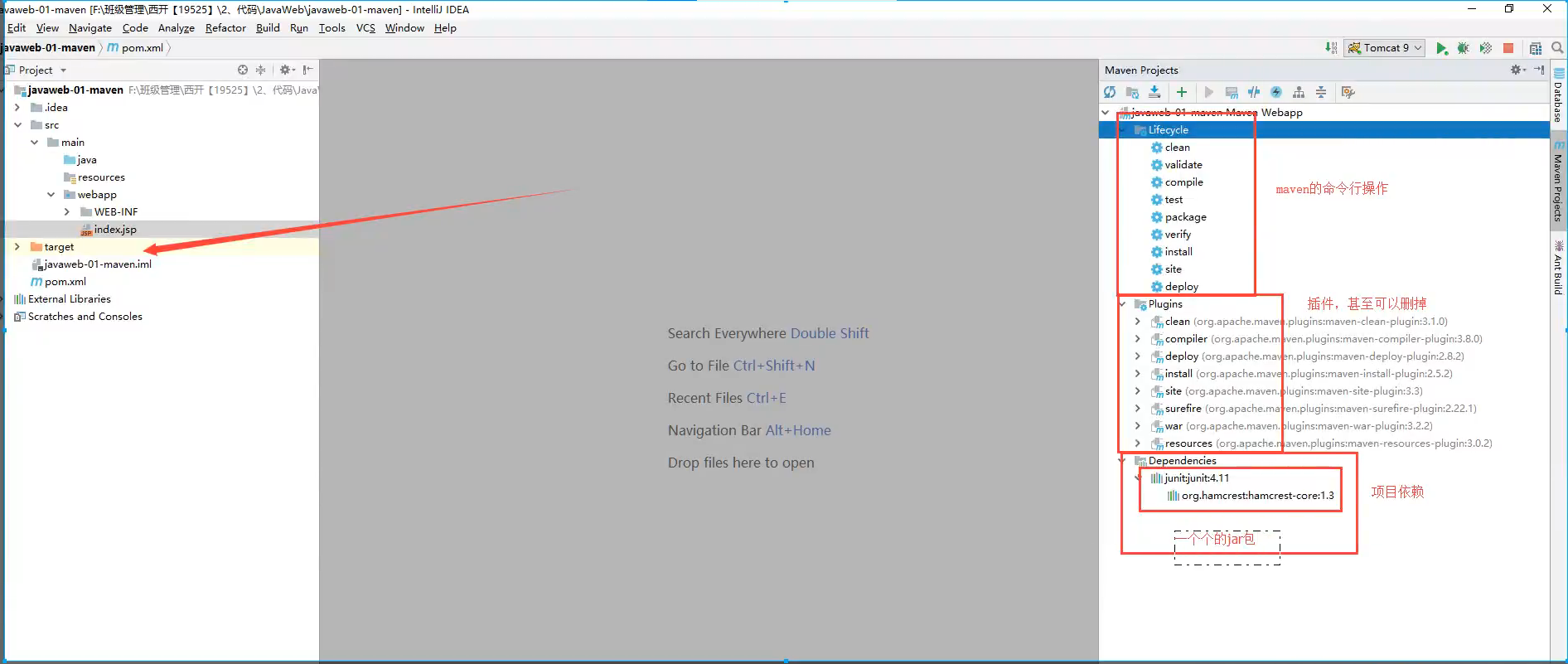Select the package lifecycle goal
The width and height of the screenshot is (1568, 664).
[1185, 217]
